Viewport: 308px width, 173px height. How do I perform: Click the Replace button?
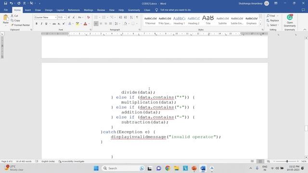(273, 20)
